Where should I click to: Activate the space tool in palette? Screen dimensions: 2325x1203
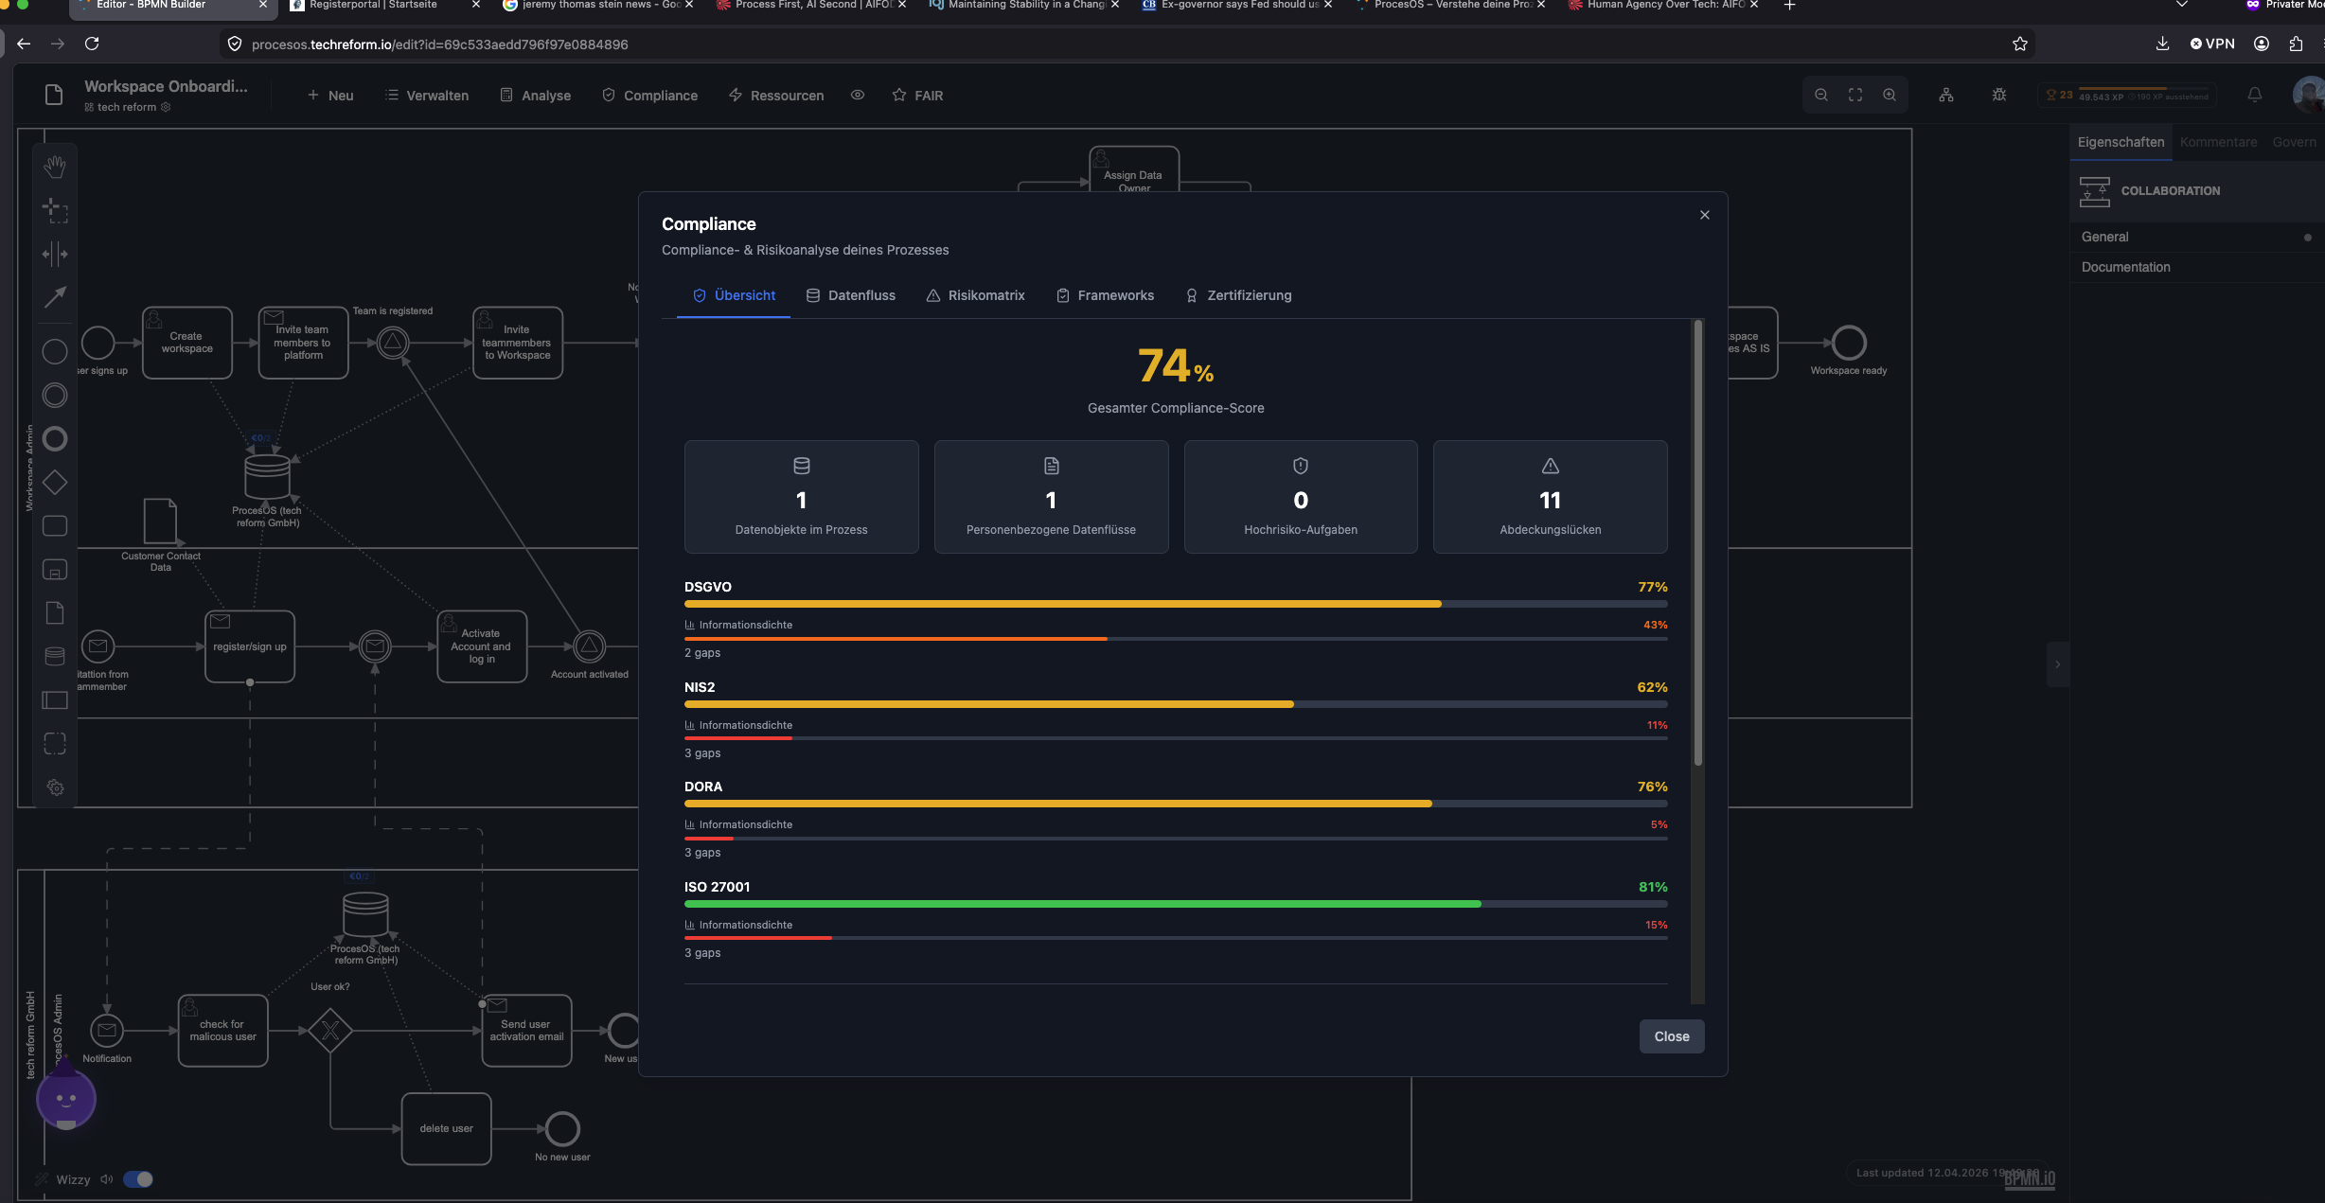coord(55,254)
